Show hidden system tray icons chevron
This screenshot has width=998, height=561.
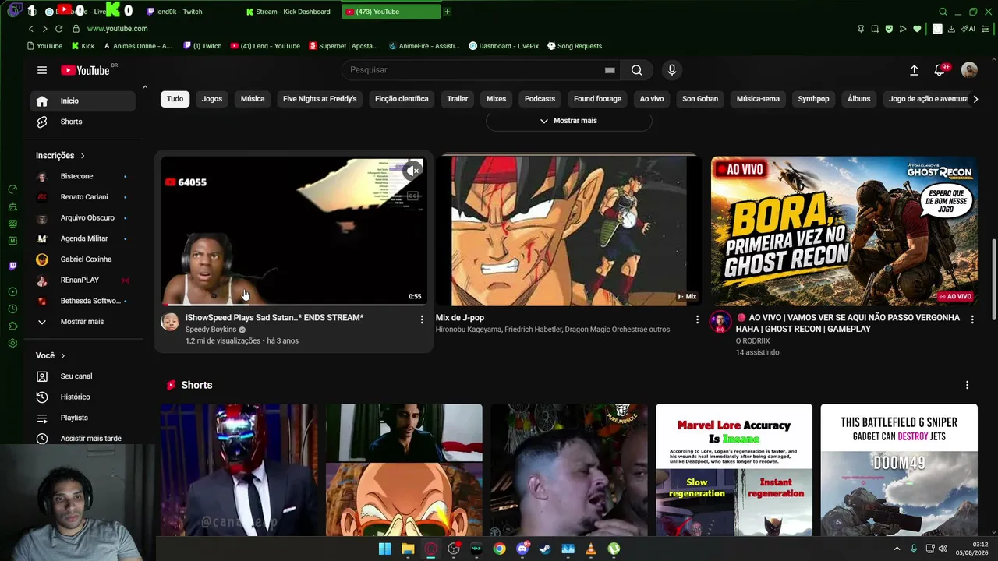897,549
